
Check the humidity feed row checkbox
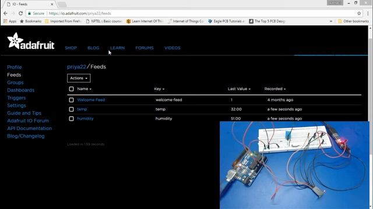pos(71,118)
